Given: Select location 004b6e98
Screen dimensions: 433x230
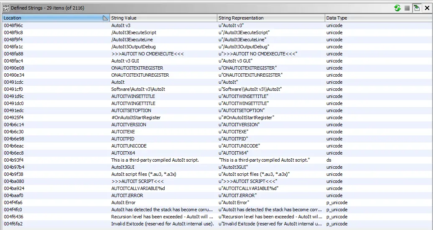Looking at the screenshot, I should (x=14, y=139).
